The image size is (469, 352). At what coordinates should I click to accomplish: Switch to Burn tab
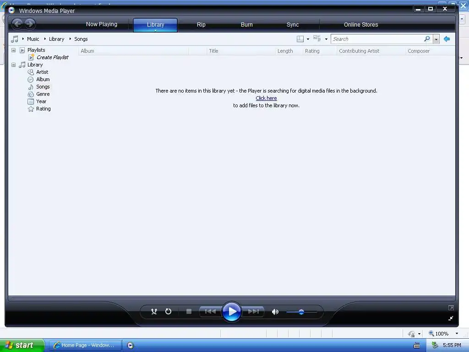247,25
